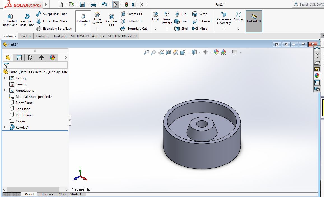Select the Revolved Cut tool

coord(111,20)
